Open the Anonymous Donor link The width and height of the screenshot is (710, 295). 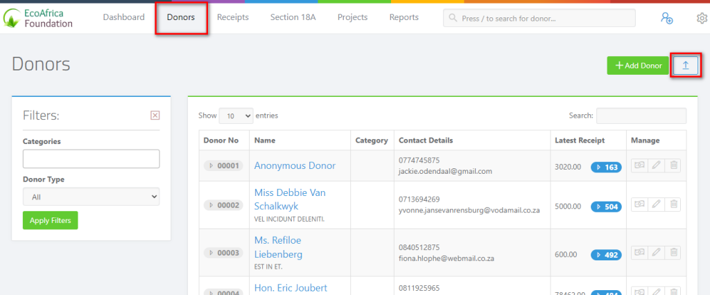pos(295,166)
